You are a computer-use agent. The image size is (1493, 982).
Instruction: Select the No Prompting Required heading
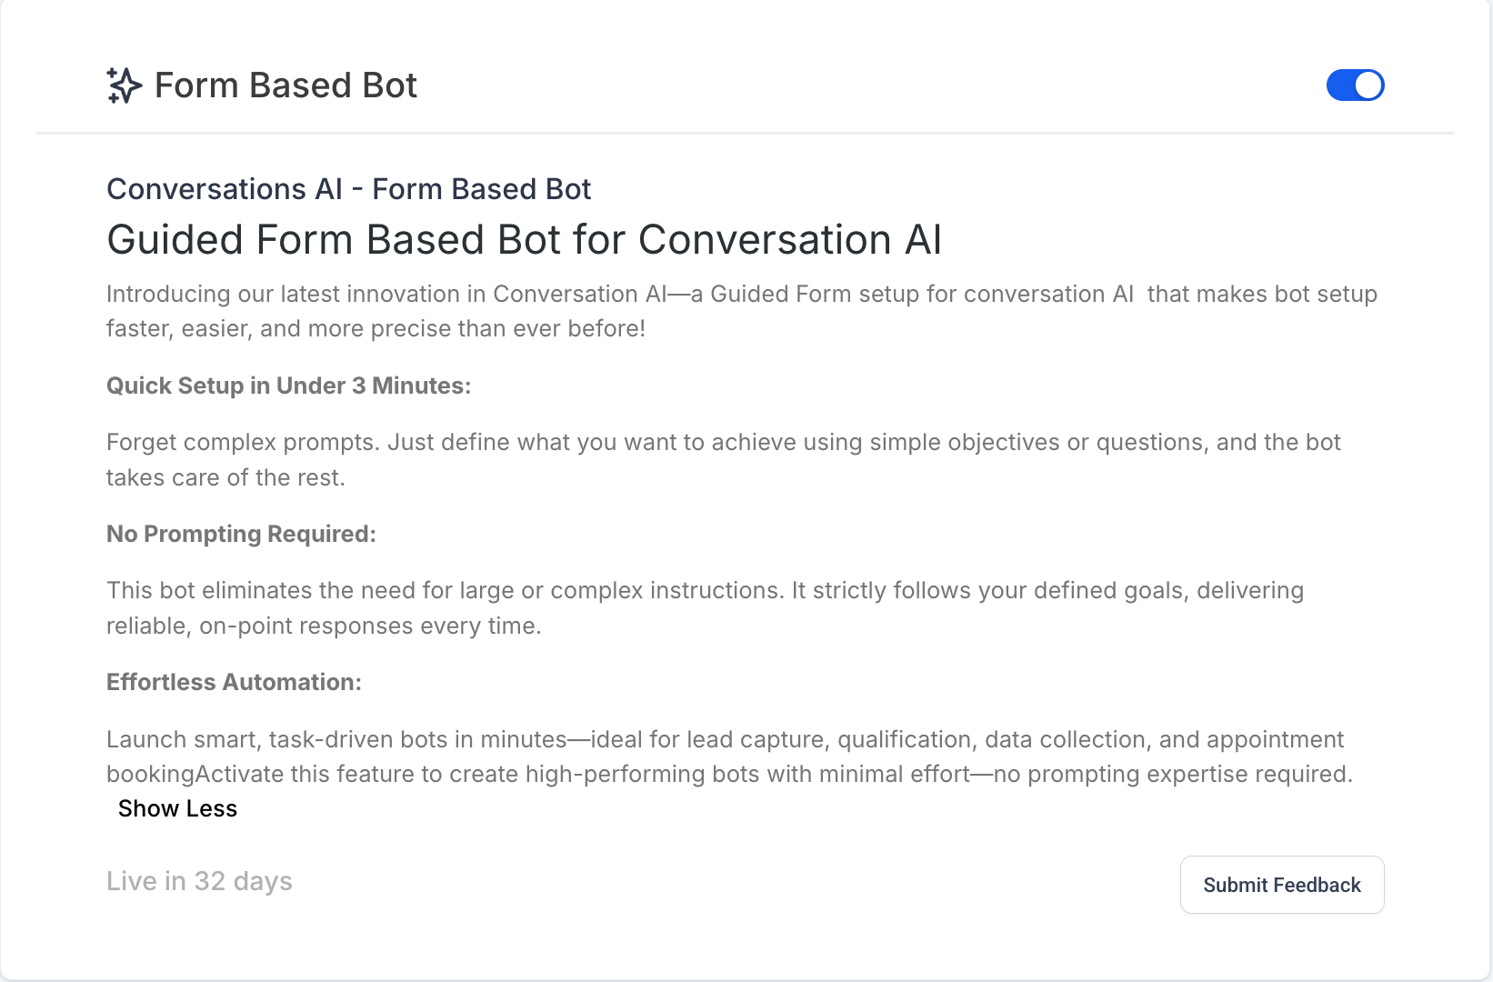(x=241, y=534)
